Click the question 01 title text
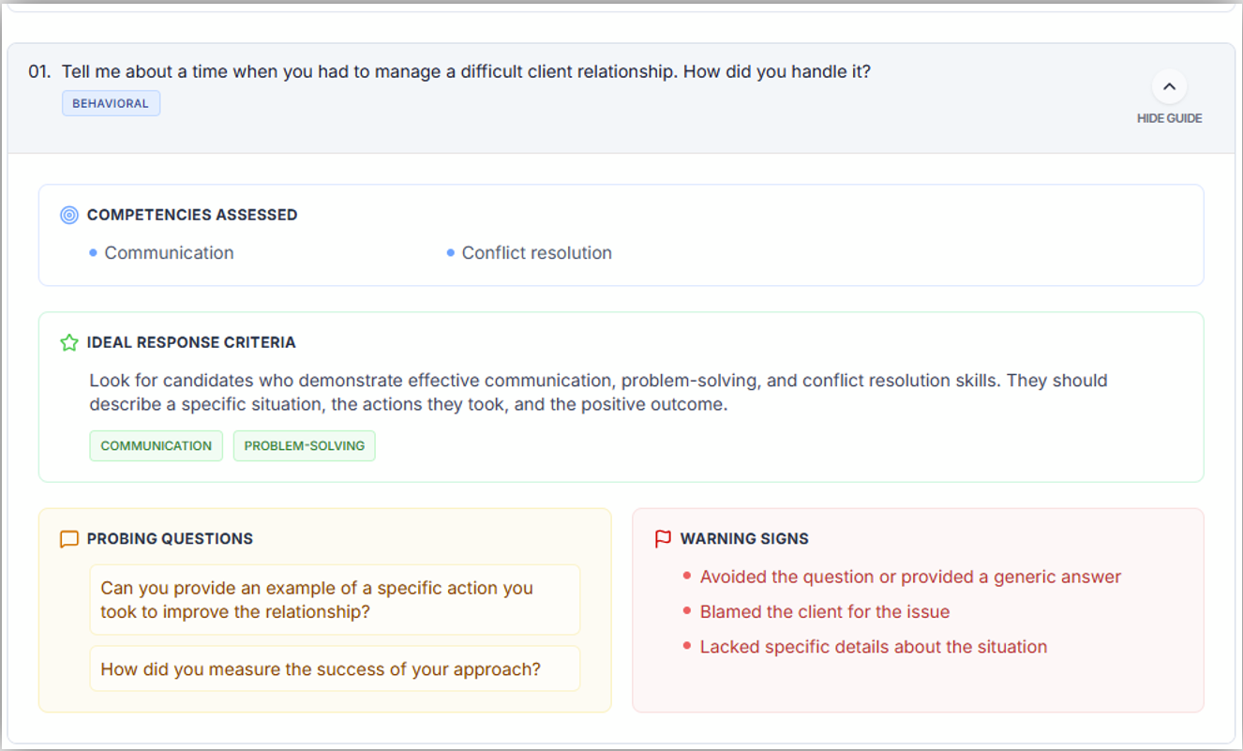 coord(466,71)
